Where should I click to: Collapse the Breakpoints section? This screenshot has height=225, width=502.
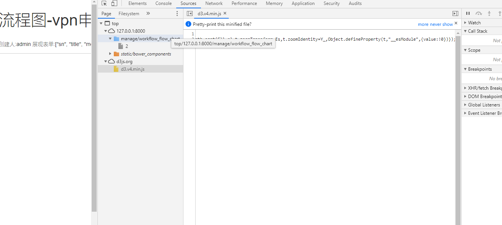coord(465,69)
